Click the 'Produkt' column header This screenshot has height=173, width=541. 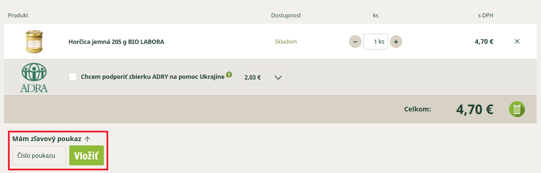[x=18, y=15]
